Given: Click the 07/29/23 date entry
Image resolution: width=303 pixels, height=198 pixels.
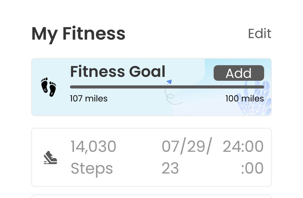Looking at the screenshot, I should click(187, 157).
